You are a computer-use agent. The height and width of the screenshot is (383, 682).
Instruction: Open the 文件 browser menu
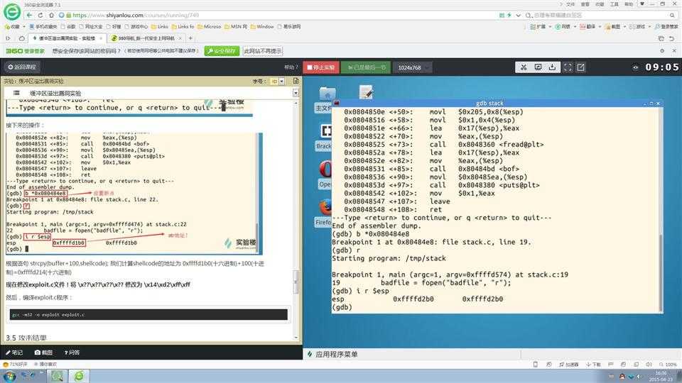click(x=570, y=4)
